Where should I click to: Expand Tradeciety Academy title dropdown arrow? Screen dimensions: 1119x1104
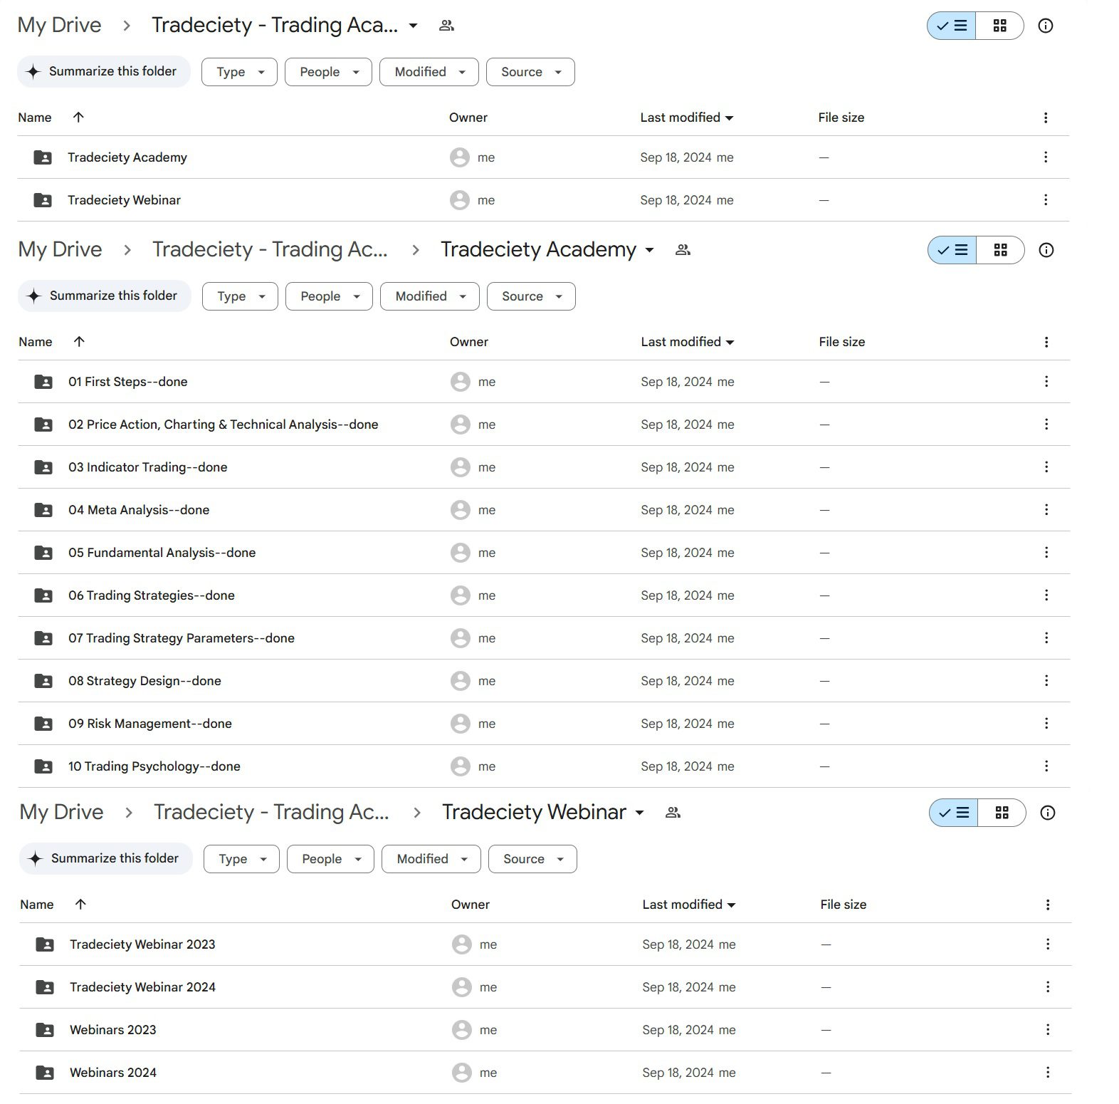[x=649, y=250]
